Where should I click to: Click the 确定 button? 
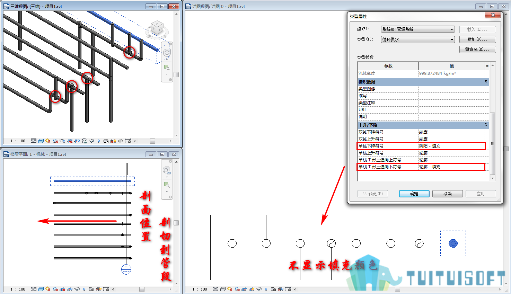[414, 194]
